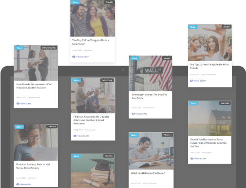Open 'Financial Assistance for Disabled Adults and Families' article
This screenshot has height=188, width=246.
coord(91,120)
